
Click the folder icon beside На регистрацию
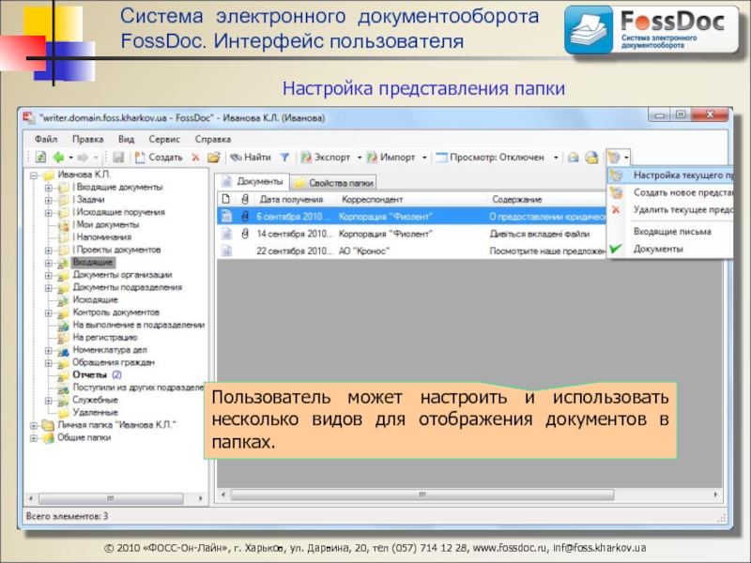click(63, 338)
